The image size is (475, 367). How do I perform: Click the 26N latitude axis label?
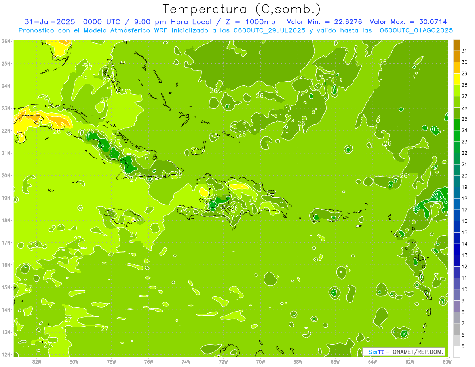click(x=6, y=41)
